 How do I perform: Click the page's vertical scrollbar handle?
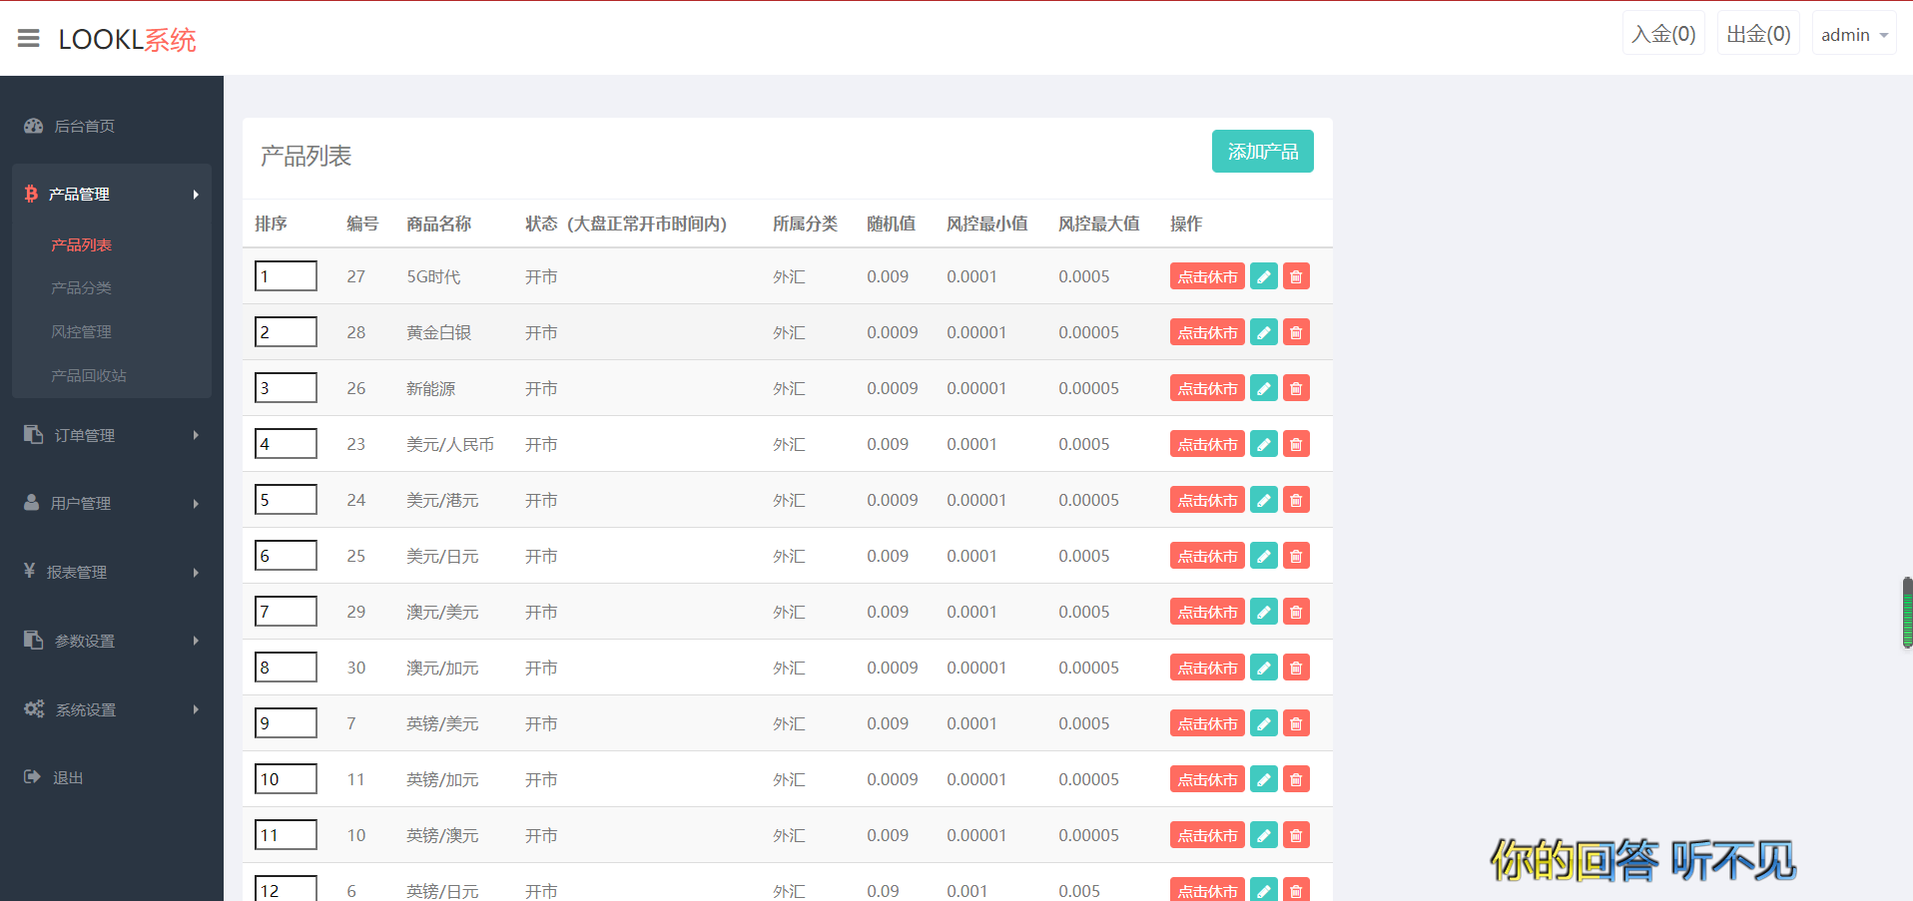coord(1907,613)
